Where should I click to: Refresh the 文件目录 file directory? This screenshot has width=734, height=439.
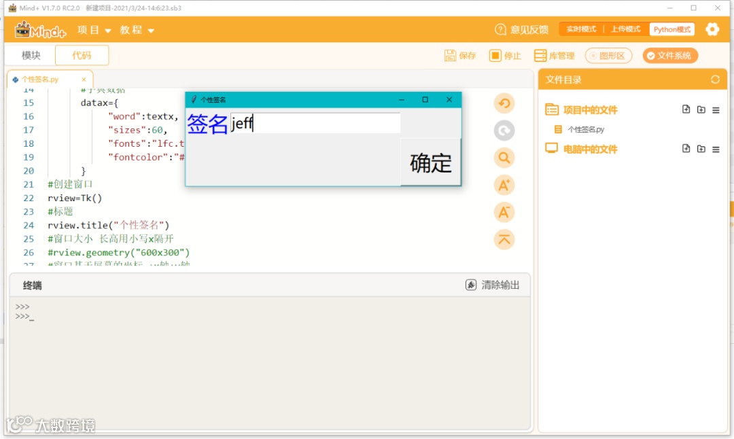715,80
